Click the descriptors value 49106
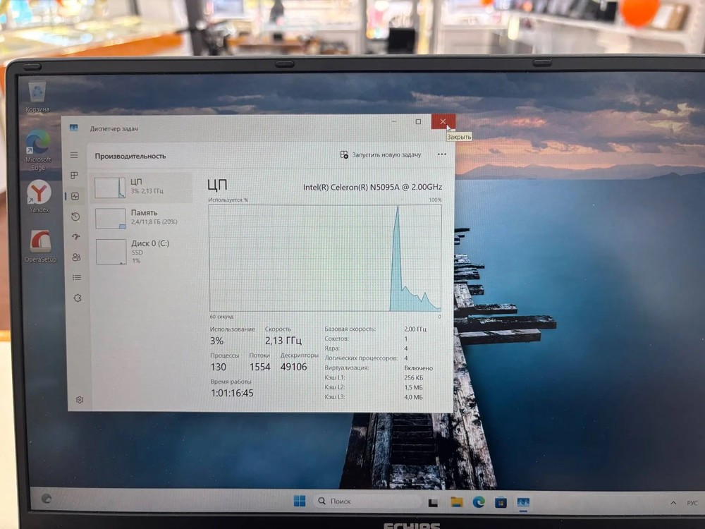705x529 pixels. [293, 367]
